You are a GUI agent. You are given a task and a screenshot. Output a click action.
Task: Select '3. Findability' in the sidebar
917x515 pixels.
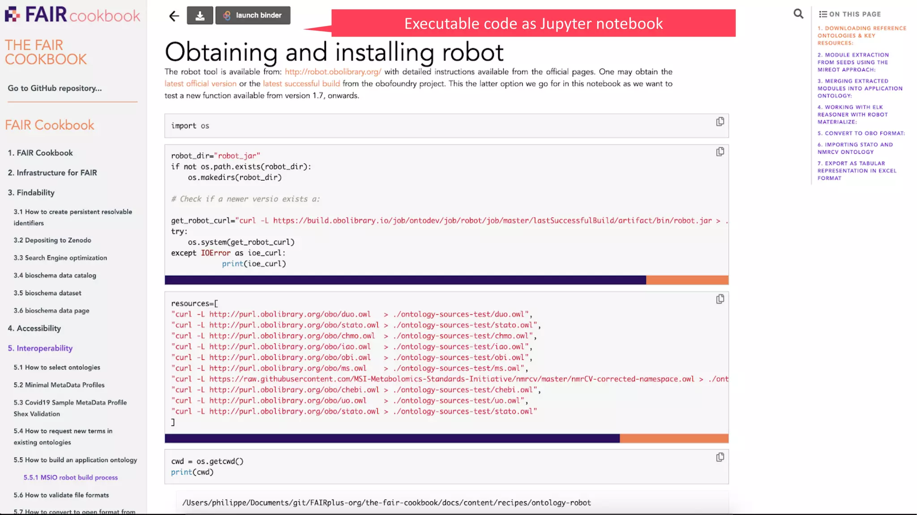[31, 193]
